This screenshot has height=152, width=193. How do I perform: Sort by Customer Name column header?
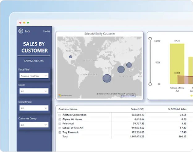tap(68, 109)
